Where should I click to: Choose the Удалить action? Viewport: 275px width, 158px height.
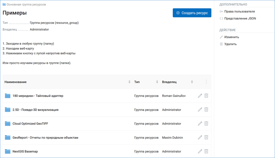click(230, 44)
